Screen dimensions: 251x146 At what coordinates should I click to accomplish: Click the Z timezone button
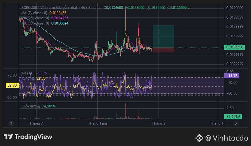click(11, 123)
